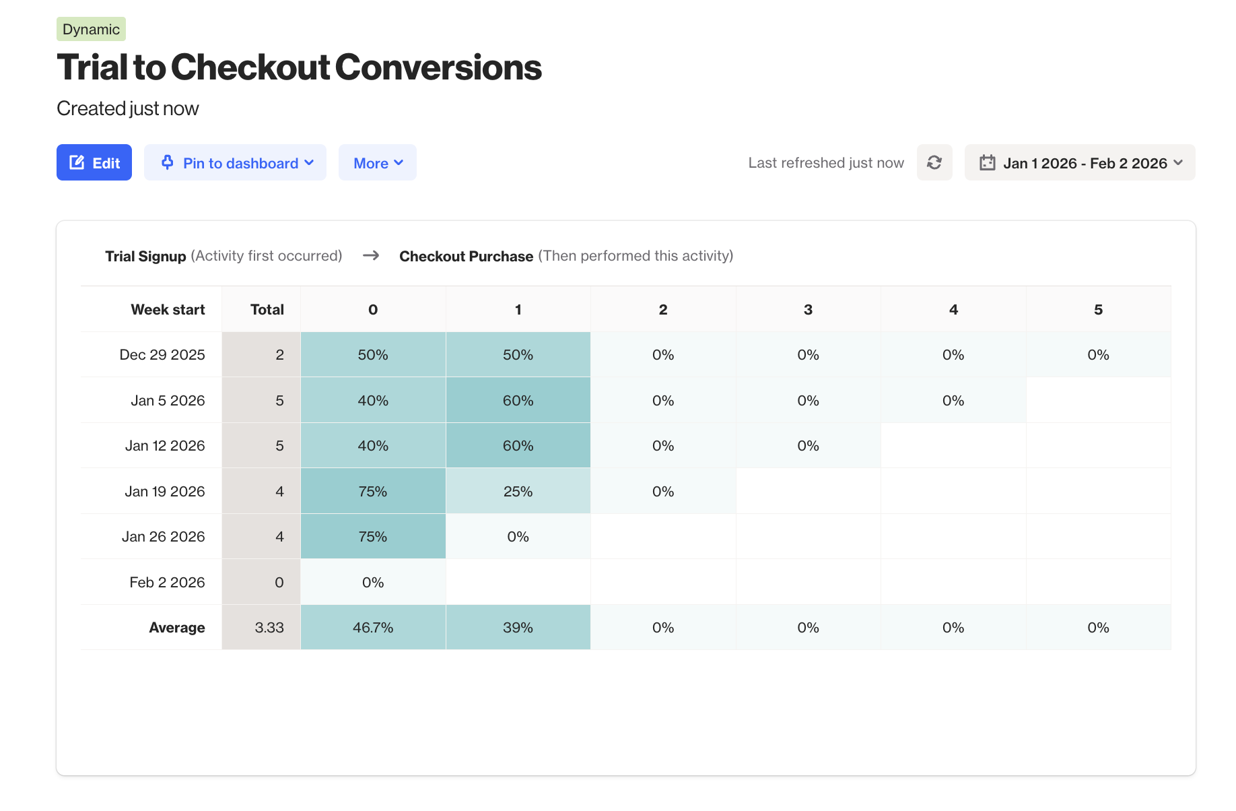Open the Jan 1 2026 - Feb 2 2026 date picker chevron
This screenshot has width=1236, height=811.
[1178, 163]
